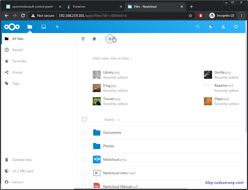Open the red hand extension icon
The width and height of the screenshot is (248, 190).
point(201,16)
